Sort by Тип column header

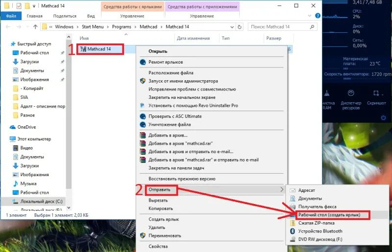225,38
